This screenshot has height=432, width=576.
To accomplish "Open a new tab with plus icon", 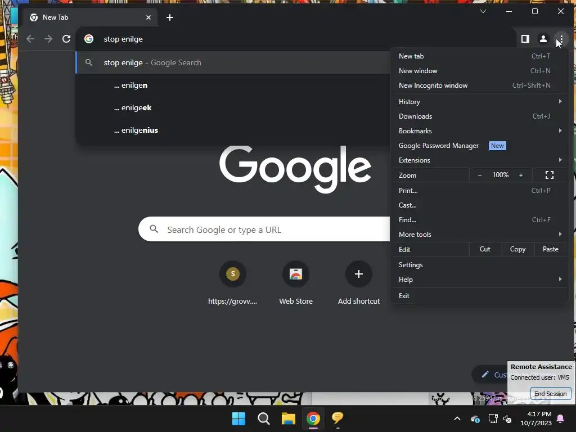I will [170, 17].
